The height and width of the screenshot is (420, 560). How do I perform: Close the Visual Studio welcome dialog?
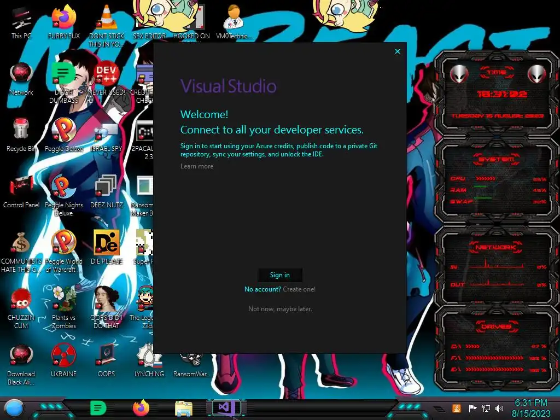tap(398, 51)
